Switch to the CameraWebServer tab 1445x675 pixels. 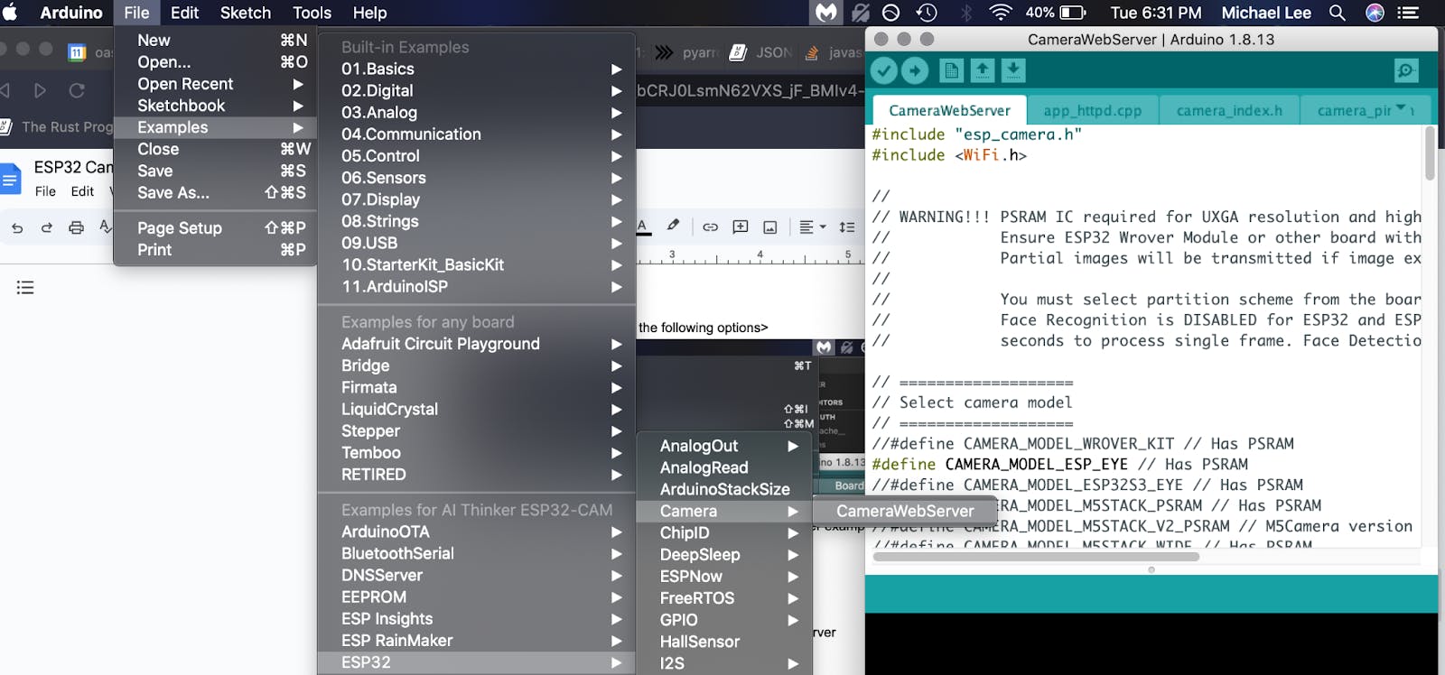point(949,110)
